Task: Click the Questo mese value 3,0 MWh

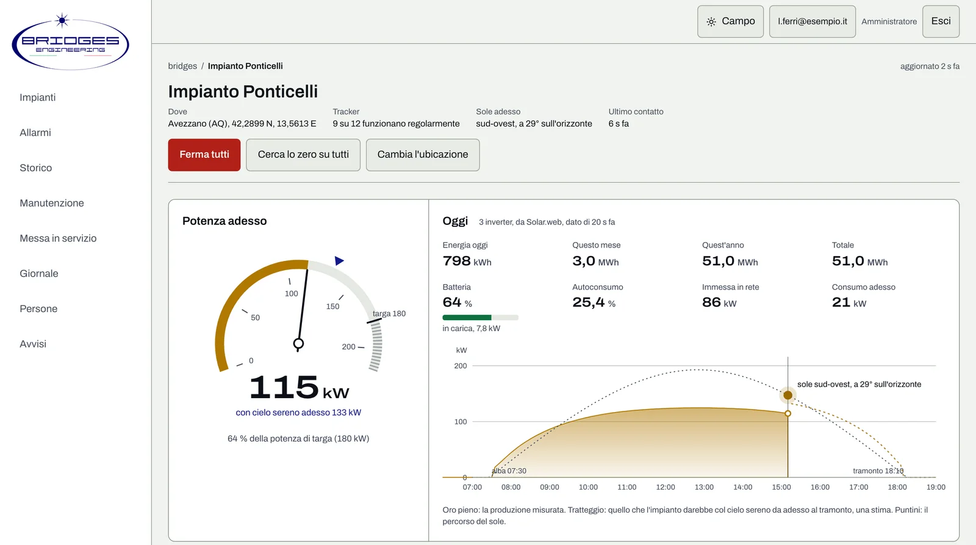Action: coord(595,262)
